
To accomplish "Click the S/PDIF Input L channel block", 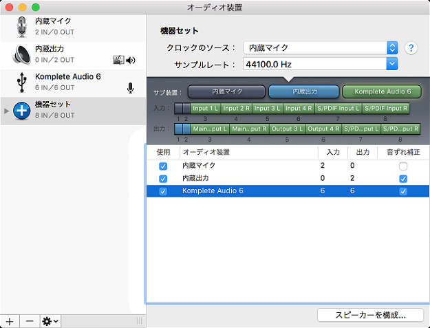I will pyautogui.click(x=338, y=109).
